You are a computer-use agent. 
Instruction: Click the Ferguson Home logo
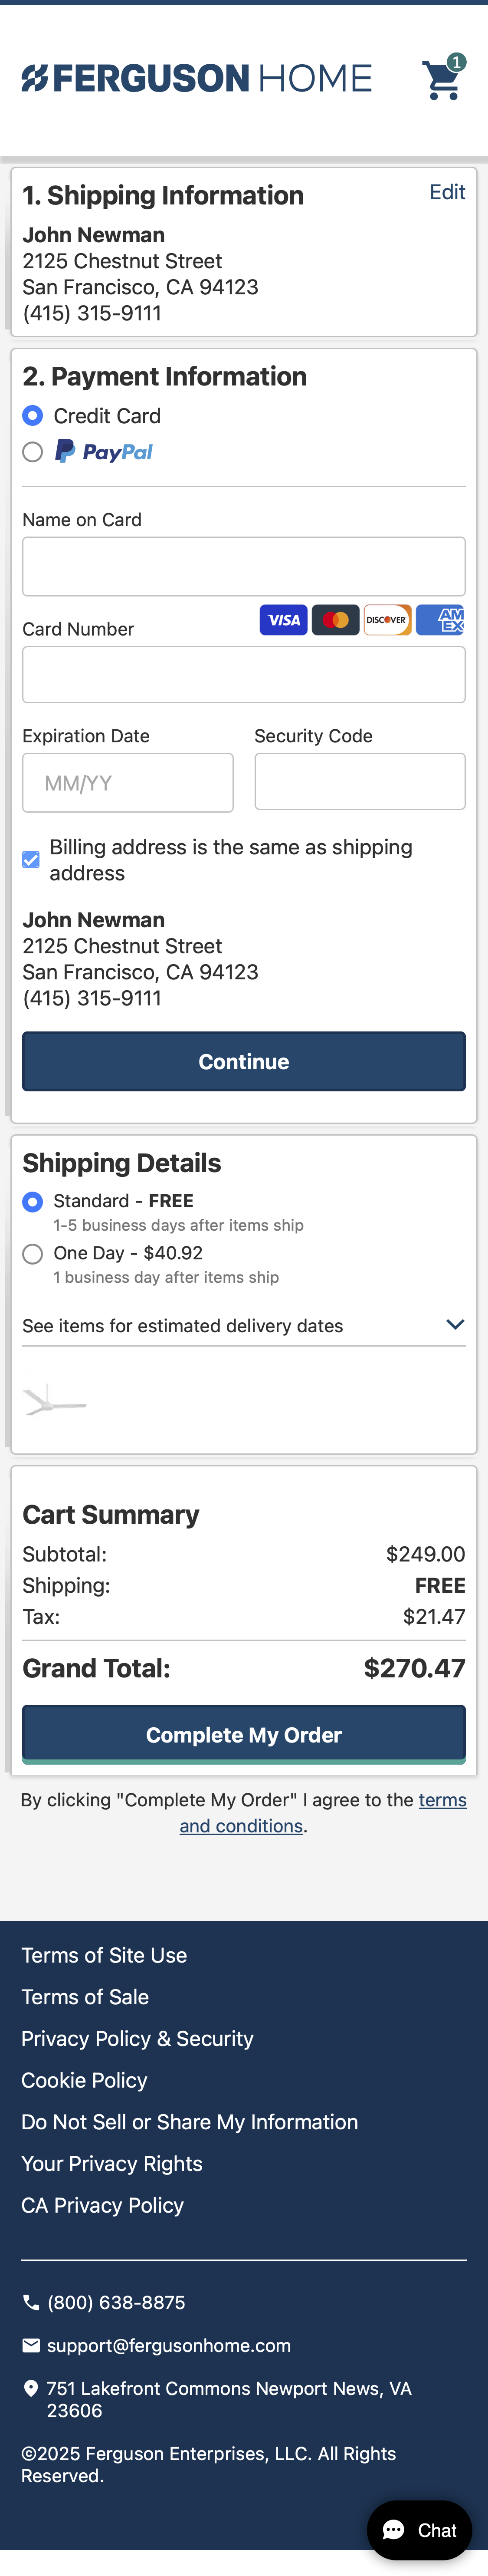tap(196, 77)
